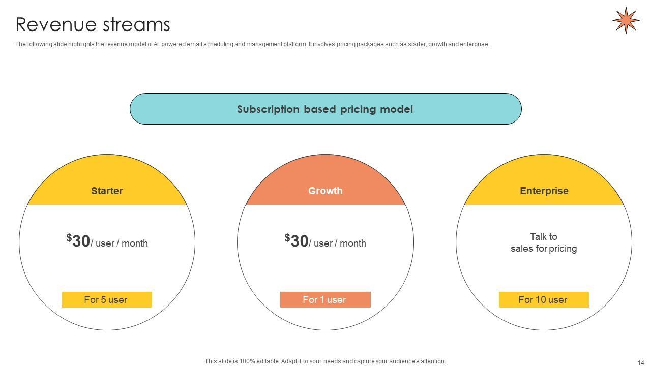This screenshot has width=651, height=366.
Task: Click the number 30 in Growth price
Action: click(300, 241)
